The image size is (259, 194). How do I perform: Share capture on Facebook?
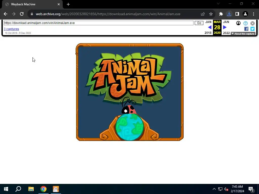coord(246,29)
